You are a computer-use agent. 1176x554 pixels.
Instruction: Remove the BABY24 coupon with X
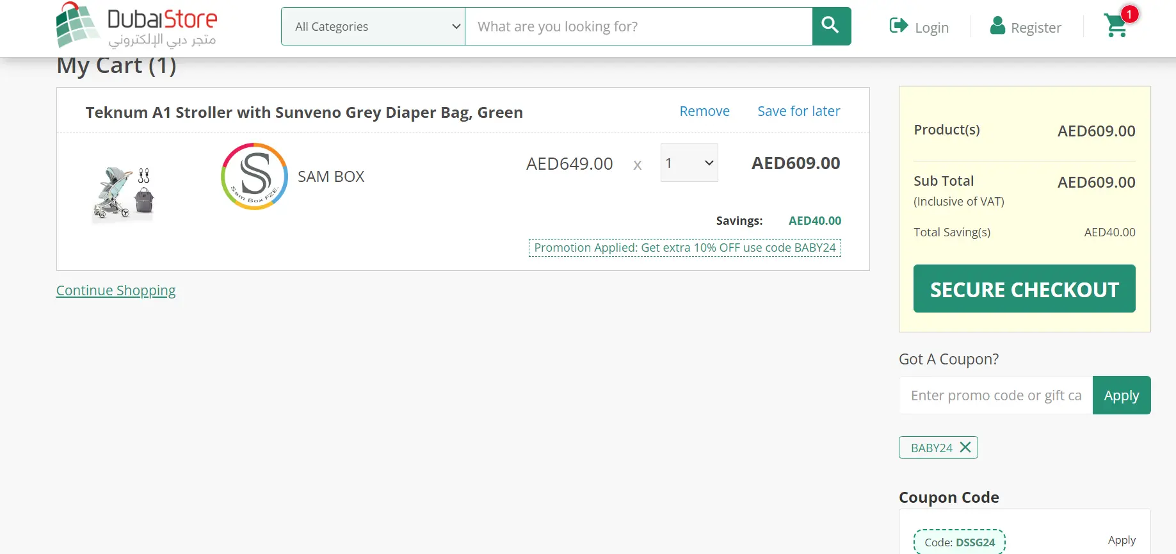tap(965, 447)
